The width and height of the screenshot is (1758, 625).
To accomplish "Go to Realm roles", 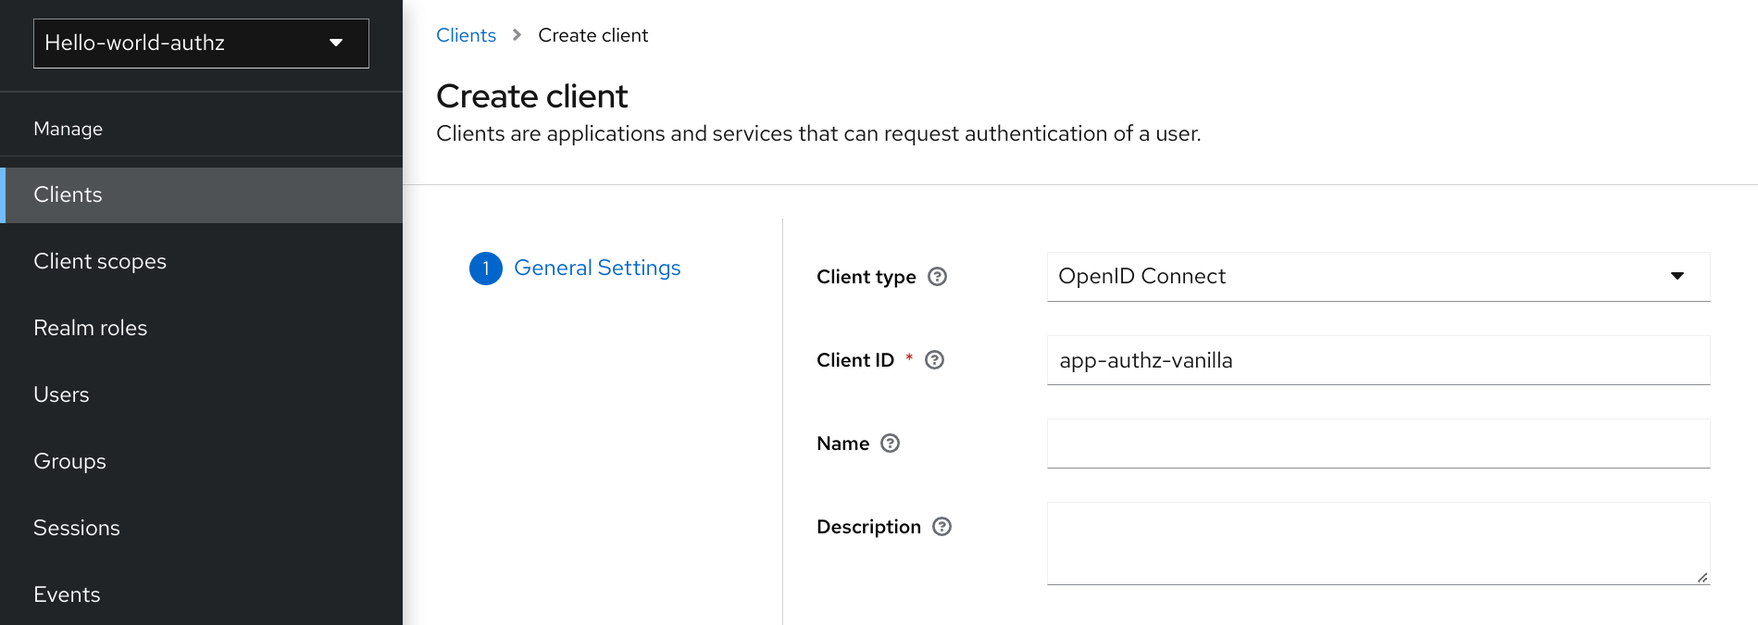I will click(201, 329).
